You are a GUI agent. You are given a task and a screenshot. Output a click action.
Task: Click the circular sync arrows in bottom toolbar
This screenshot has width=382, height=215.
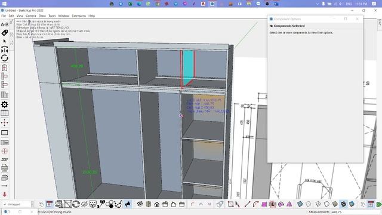pyautogui.click(x=76, y=204)
